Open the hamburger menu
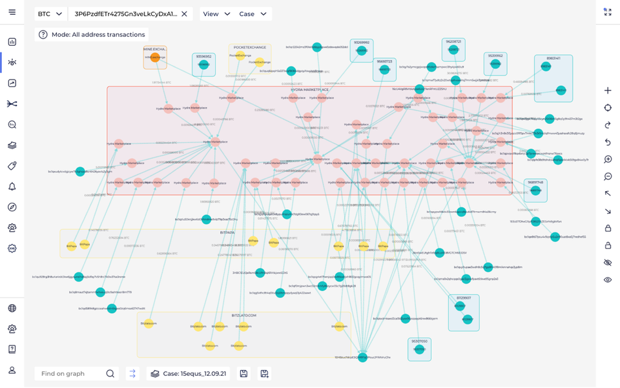The height and width of the screenshot is (388, 620). pos(12,12)
